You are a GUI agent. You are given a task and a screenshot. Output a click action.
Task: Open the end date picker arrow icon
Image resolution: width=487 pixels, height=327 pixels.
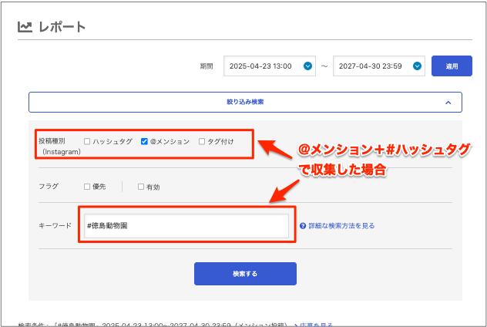tap(418, 66)
